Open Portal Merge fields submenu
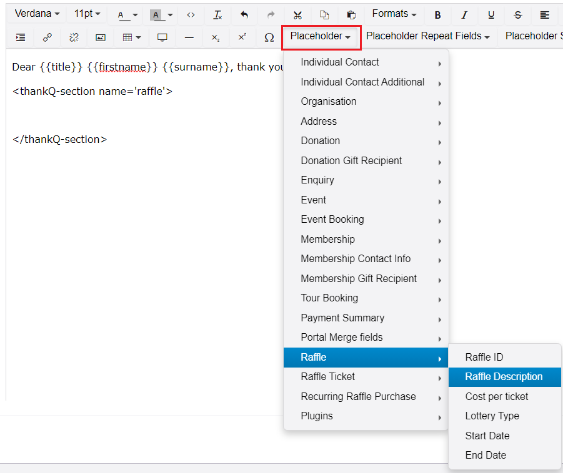The image size is (563, 473). click(x=366, y=338)
